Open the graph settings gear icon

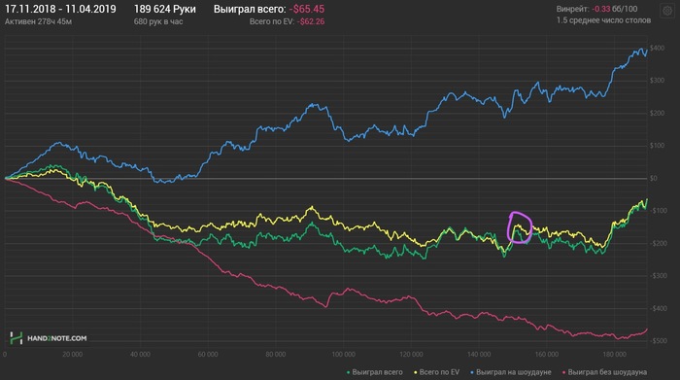pyautogui.click(x=667, y=12)
